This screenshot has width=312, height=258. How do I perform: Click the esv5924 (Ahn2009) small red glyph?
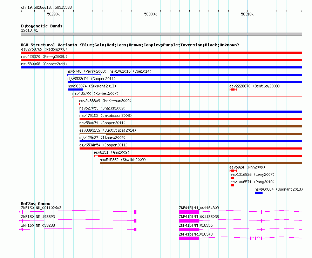pos(233,171)
